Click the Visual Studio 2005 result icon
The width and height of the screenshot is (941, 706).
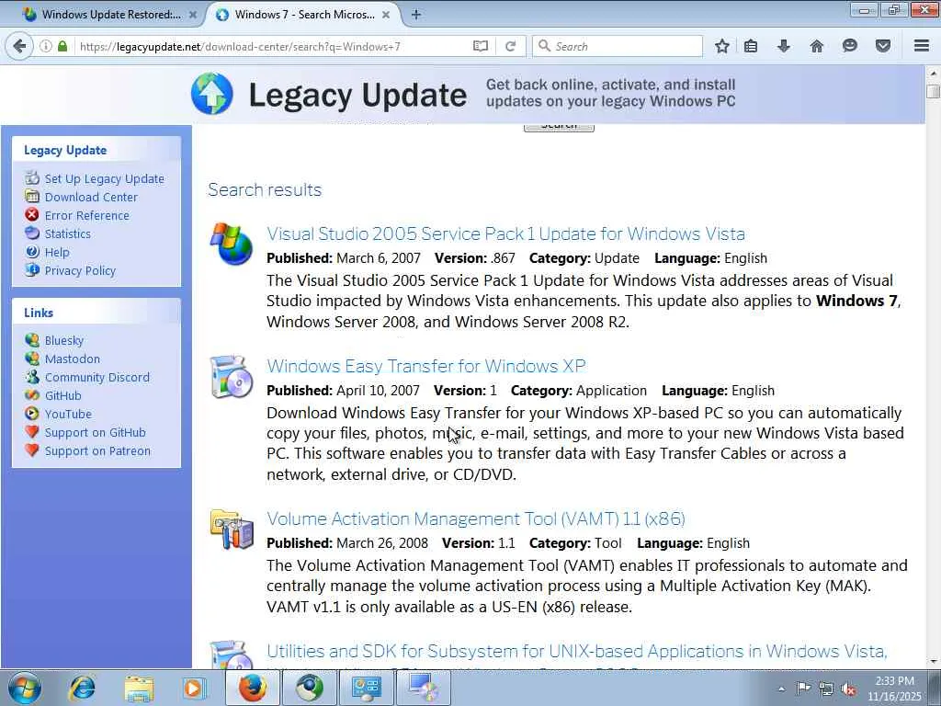click(231, 244)
